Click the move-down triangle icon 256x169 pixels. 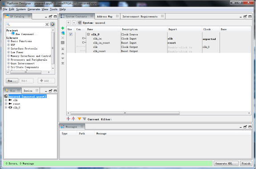[63, 59]
